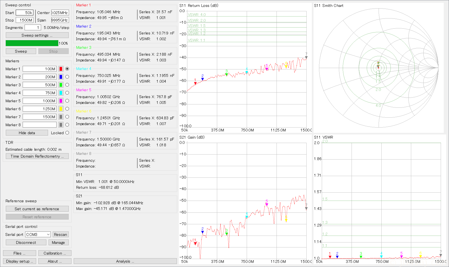Open the Marker 4 cyan color swatch

click(x=61, y=93)
